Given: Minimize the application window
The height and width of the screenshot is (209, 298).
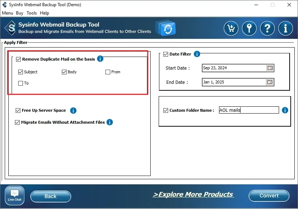Looking at the screenshot, I should pos(256,5).
